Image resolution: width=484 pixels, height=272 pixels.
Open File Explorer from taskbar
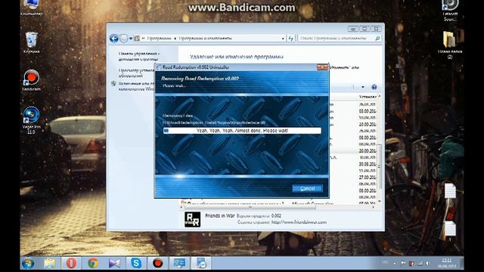pyautogui.click(x=49, y=263)
